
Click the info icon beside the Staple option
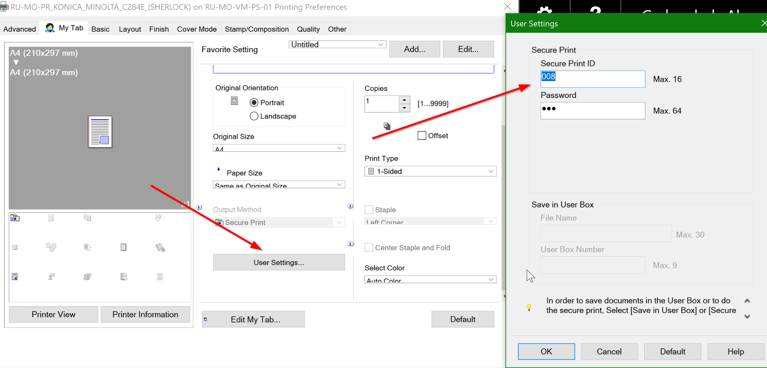(x=350, y=206)
